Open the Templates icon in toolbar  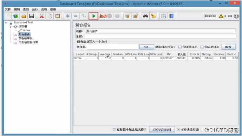pos(16,16)
